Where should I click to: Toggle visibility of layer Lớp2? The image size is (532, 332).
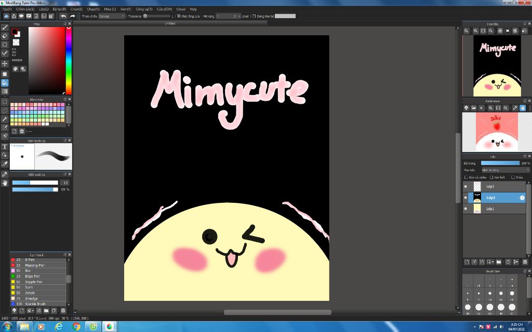(465, 198)
